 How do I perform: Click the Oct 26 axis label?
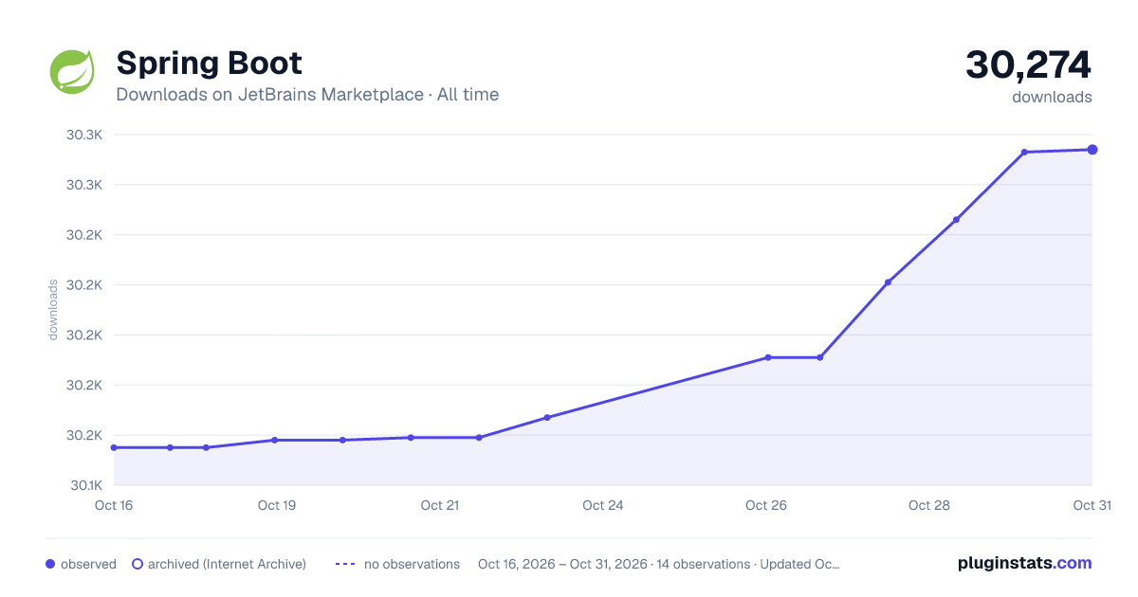(766, 505)
